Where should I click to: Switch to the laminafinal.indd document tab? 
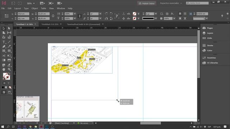coord(83,24)
